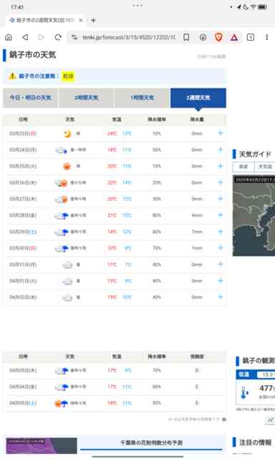Screen dimensions: 275x459
Task: Switch to the 1時間天気 tab
Action: [142, 98]
